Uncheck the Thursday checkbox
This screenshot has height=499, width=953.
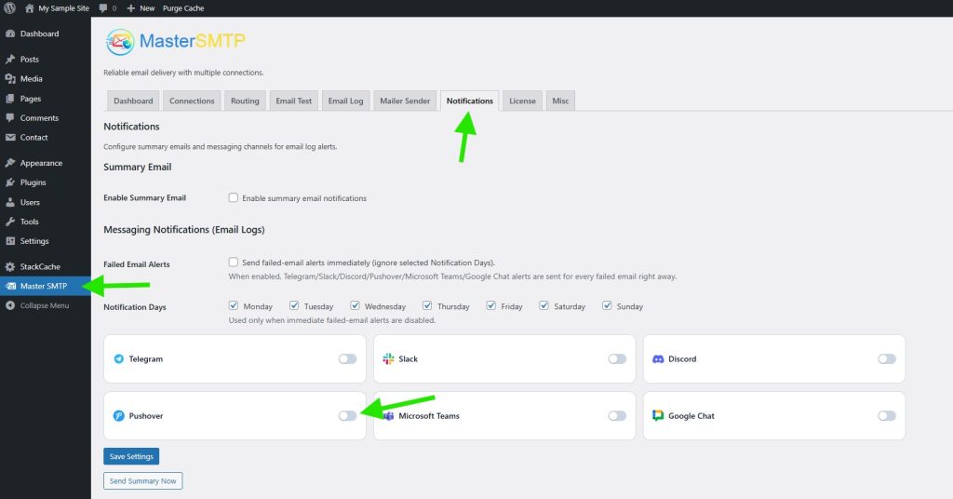[x=427, y=305]
